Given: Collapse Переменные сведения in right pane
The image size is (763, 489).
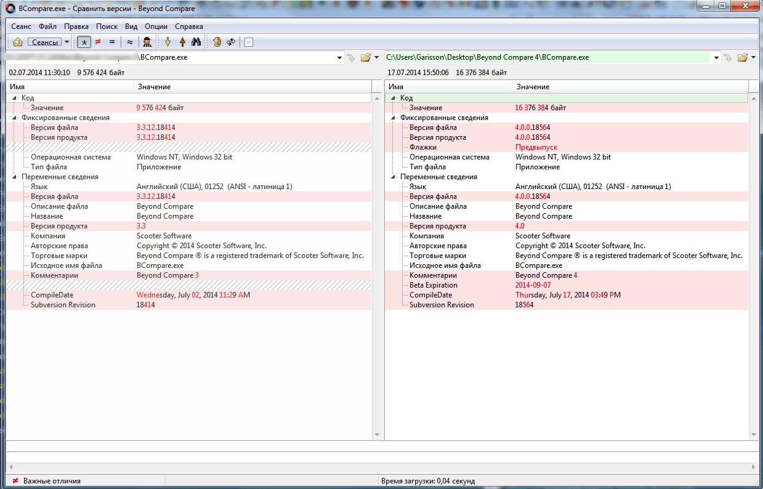Looking at the screenshot, I should coord(393,177).
